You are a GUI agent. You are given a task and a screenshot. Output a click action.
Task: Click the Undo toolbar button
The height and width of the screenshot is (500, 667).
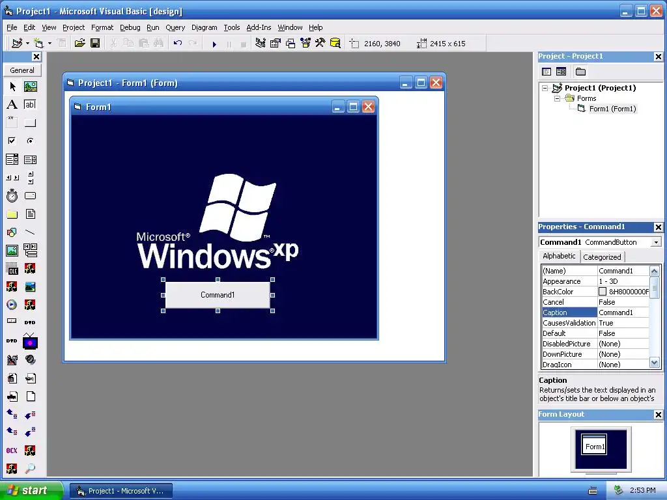pyautogui.click(x=178, y=43)
